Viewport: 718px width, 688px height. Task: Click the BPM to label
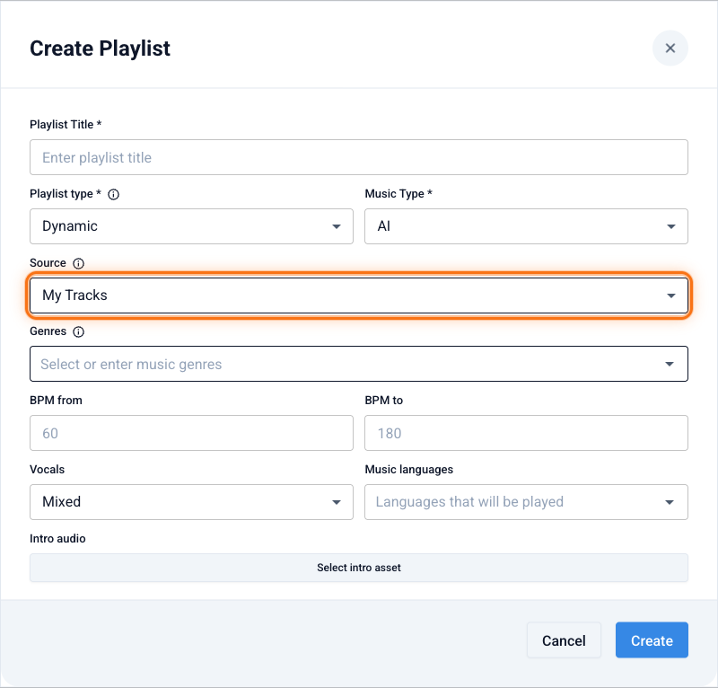(x=384, y=401)
